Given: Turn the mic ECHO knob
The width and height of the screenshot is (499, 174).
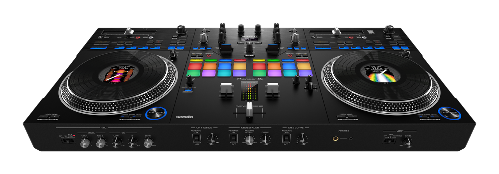Looking at the screenshot, I should tap(148, 144).
